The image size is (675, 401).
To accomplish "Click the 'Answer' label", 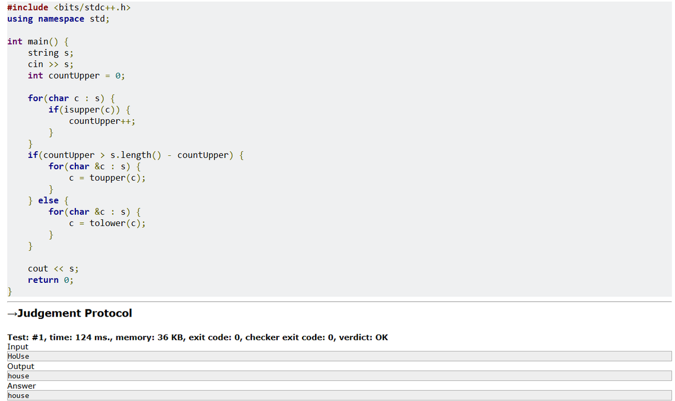I will 21,386.
